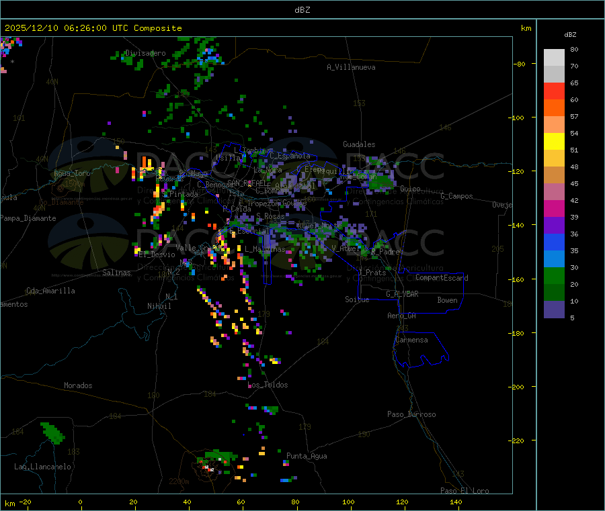Click the "Nihuil" place label

tap(159, 306)
